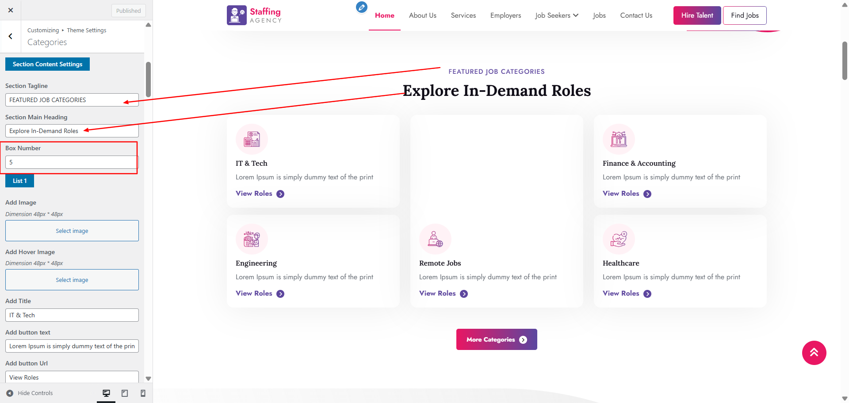The width and height of the screenshot is (849, 403).
Task: Click the Hire Talent button
Action: [697, 15]
